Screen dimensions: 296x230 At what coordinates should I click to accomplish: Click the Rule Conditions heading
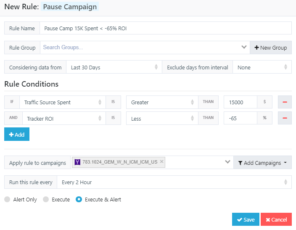[x=32, y=84]
